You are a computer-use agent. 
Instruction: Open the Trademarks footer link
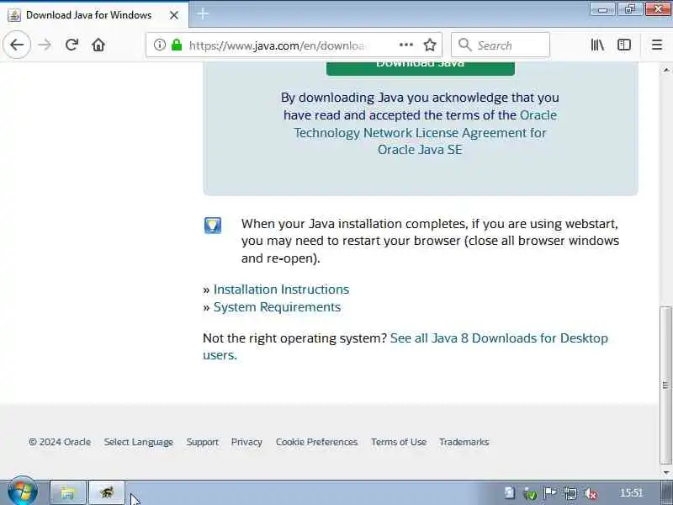464,442
